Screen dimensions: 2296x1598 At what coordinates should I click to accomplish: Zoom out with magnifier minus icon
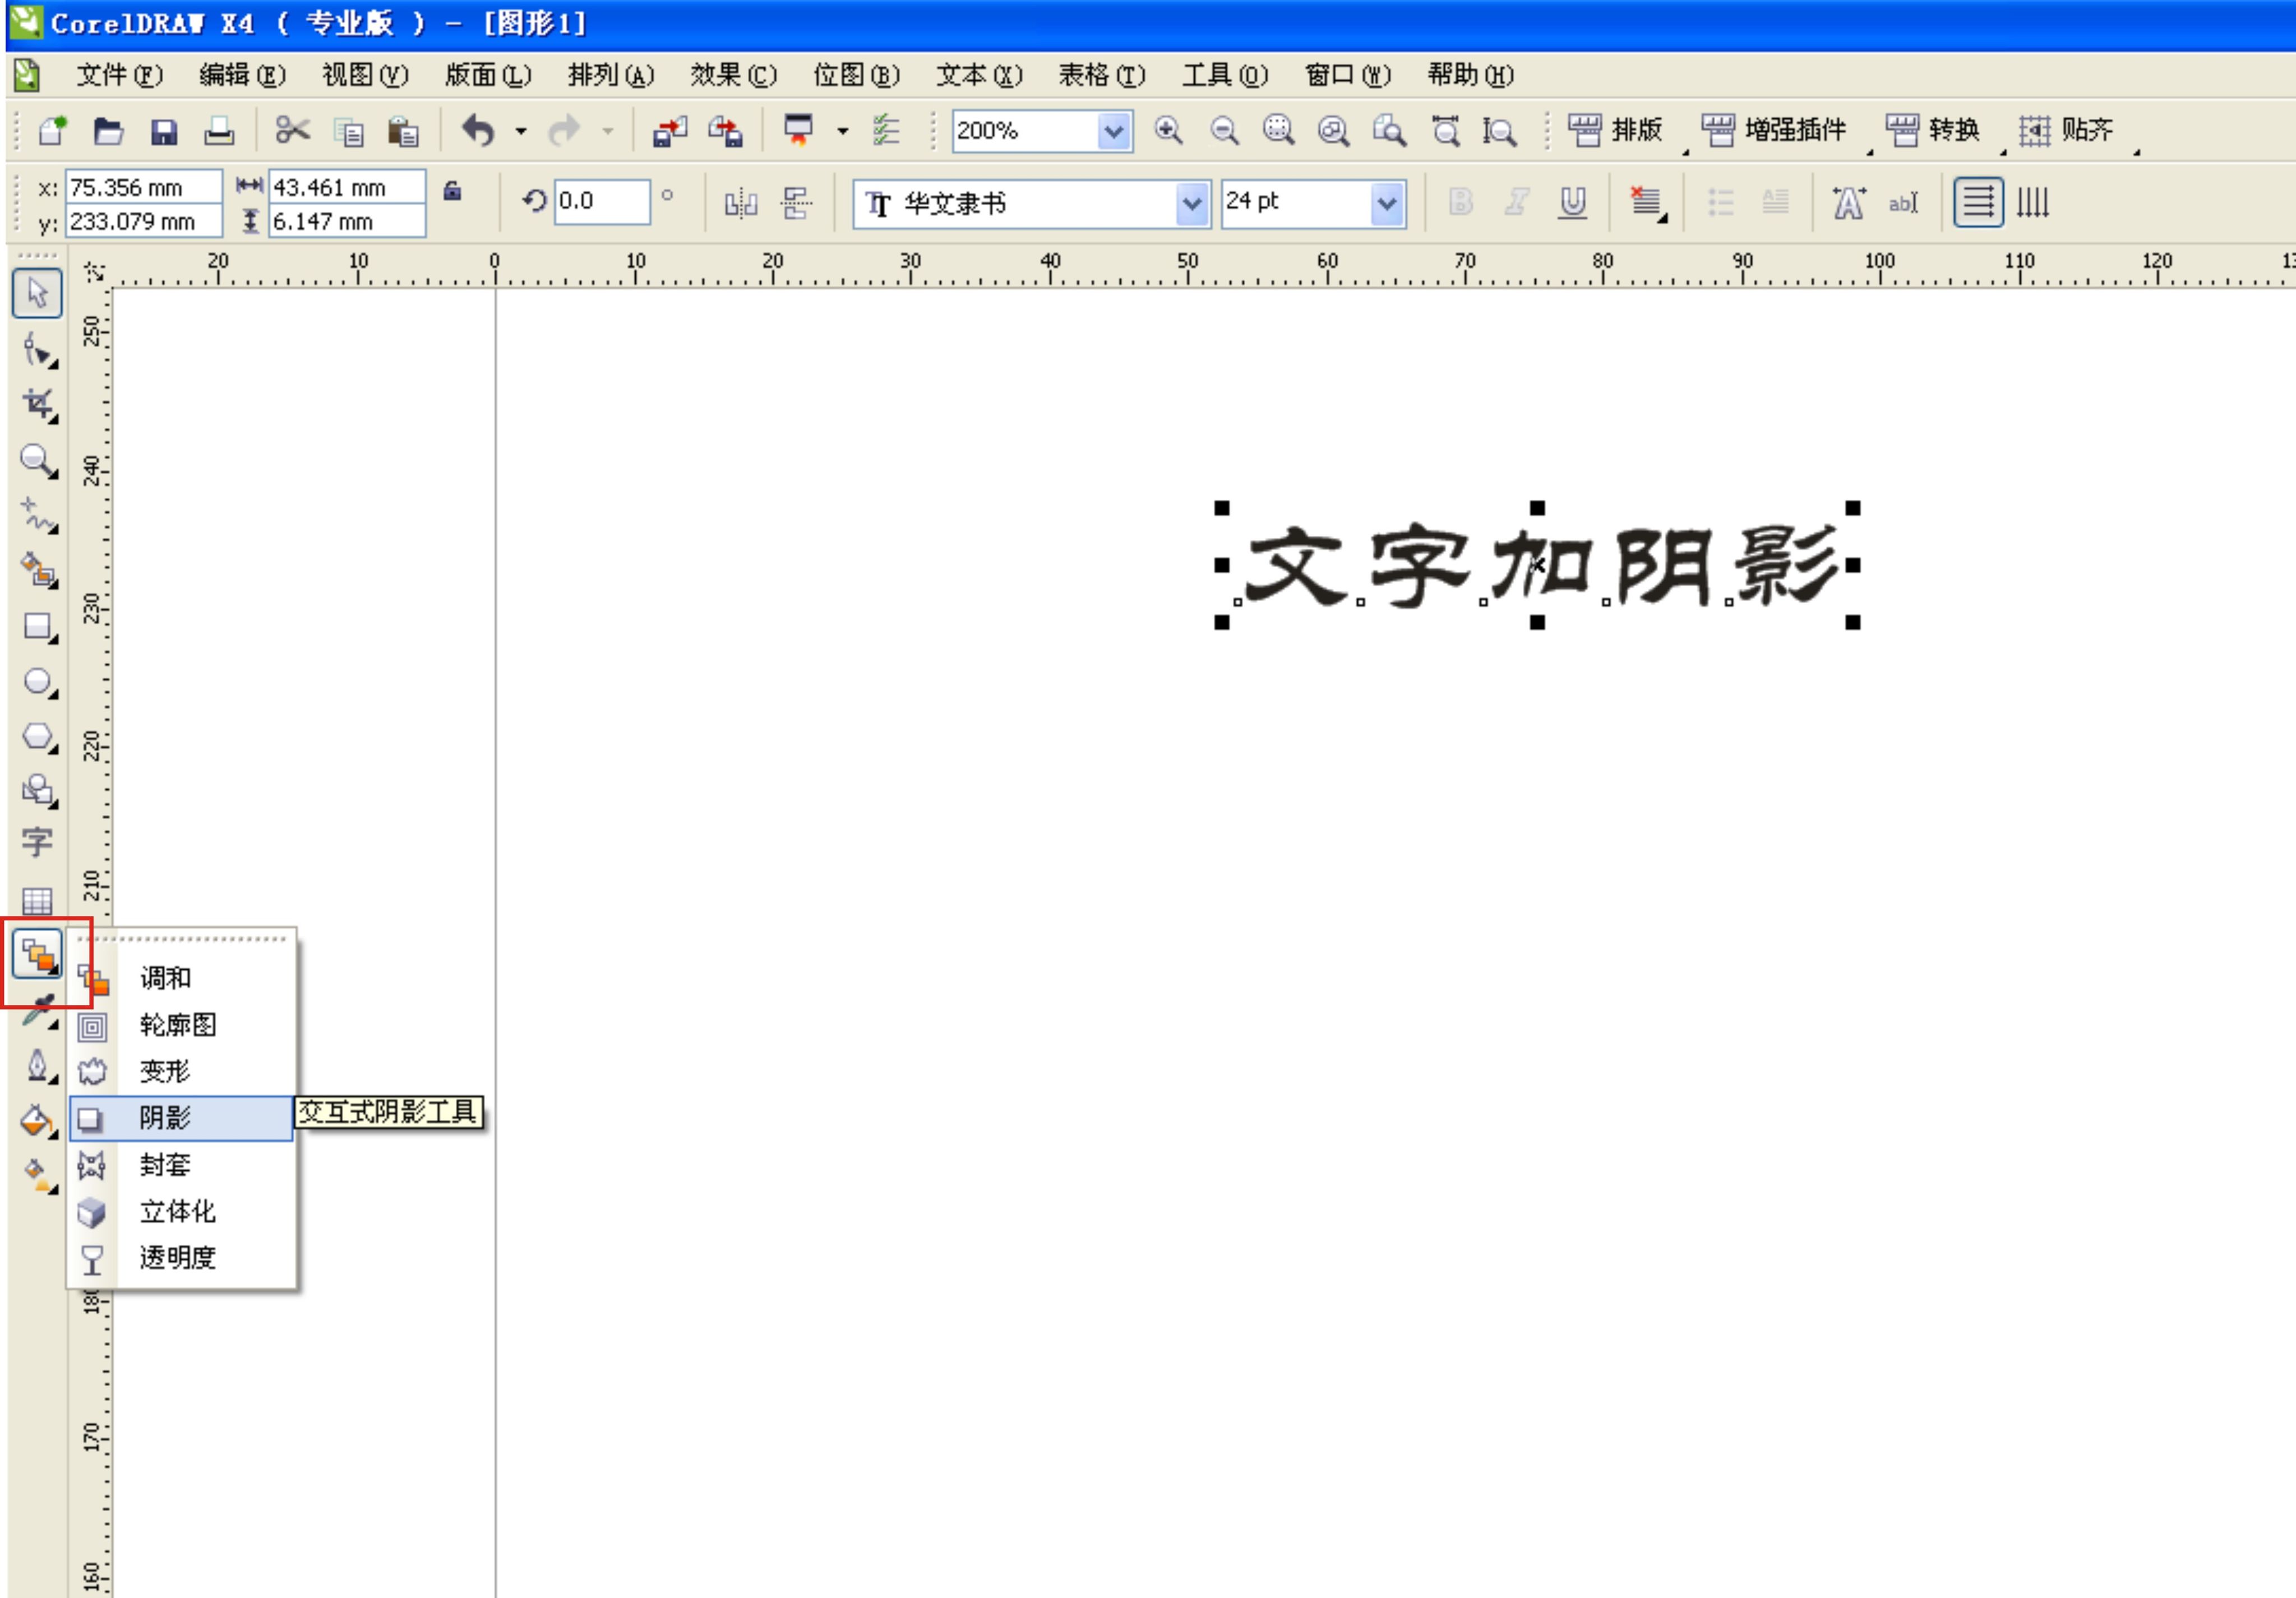(1224, 131)
